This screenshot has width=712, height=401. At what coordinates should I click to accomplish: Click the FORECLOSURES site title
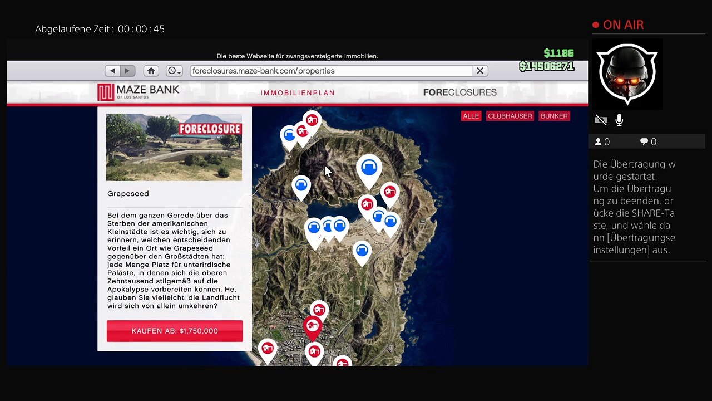pyautogui.click(x=460, y=92)
